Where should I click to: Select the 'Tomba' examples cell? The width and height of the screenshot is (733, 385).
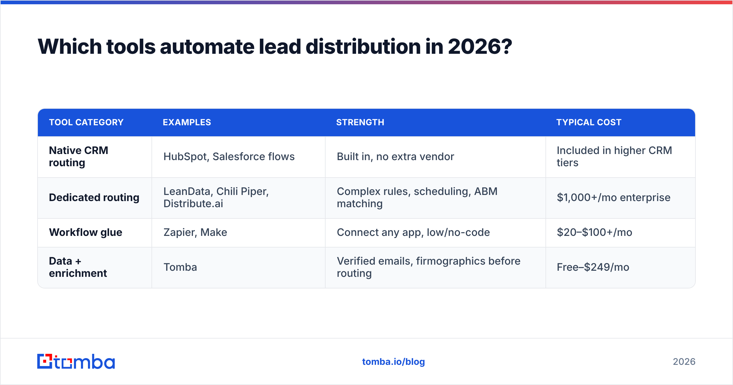pyautogui.click(x=239, y=268)
